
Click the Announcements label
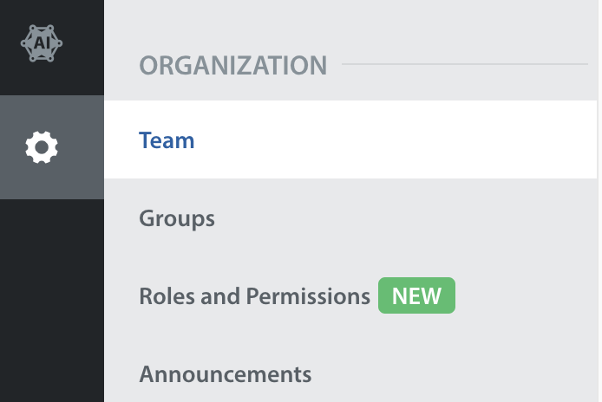[x=226, y=374]
